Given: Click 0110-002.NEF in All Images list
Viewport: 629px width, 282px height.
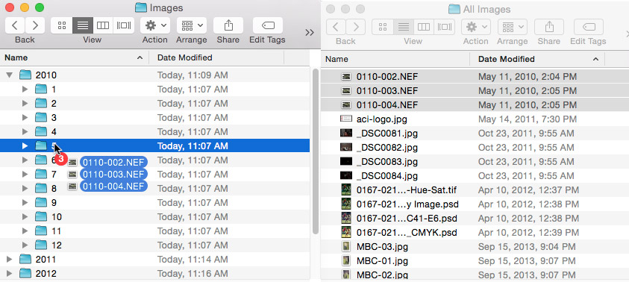Looking at the screenshot, I should click(x=387, y=77).
